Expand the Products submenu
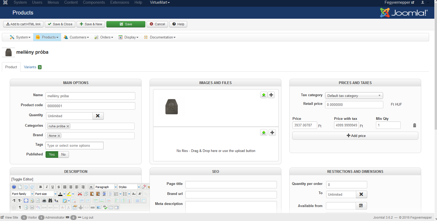Screen dimensions: 437x221 47,37
